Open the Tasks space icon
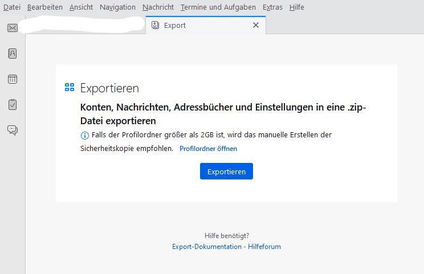Image resolution: width=424 pixels, height=274 pixels. click(x=13, y=105)
